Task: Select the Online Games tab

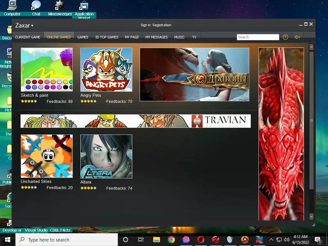Action: point(59,37)
